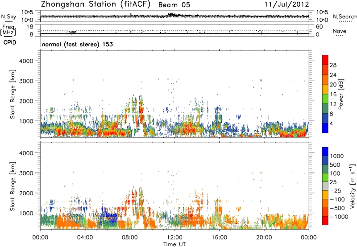The image size is (357, 247).
Task: Click the '16:00' time axis tick
Action: 219,238
